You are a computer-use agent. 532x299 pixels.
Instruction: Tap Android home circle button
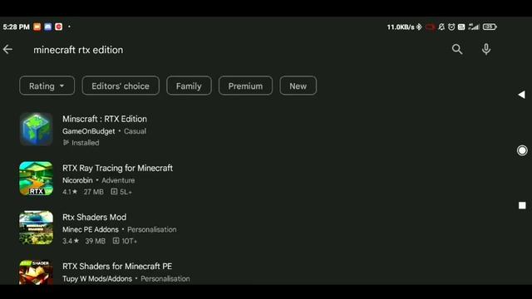[x=522, y=150]
